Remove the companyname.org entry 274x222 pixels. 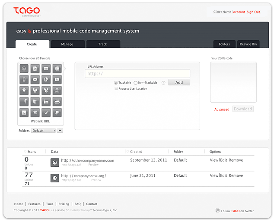236,175
